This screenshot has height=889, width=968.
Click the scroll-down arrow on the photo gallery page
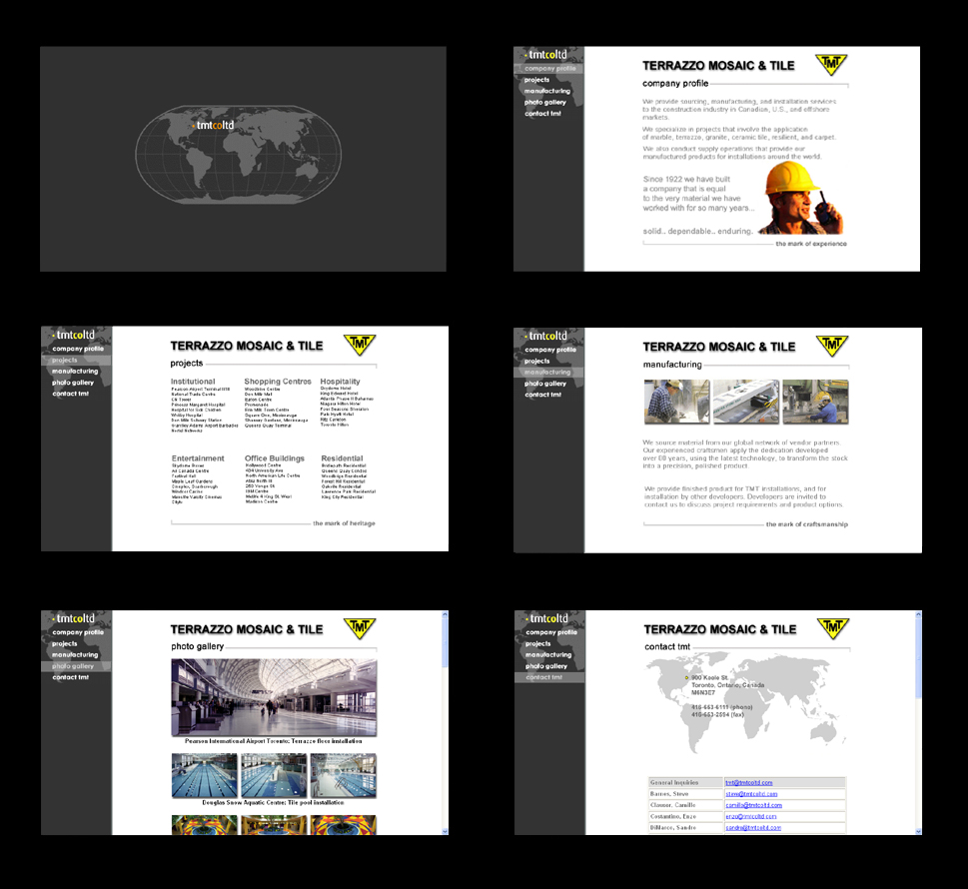[445, 830]
